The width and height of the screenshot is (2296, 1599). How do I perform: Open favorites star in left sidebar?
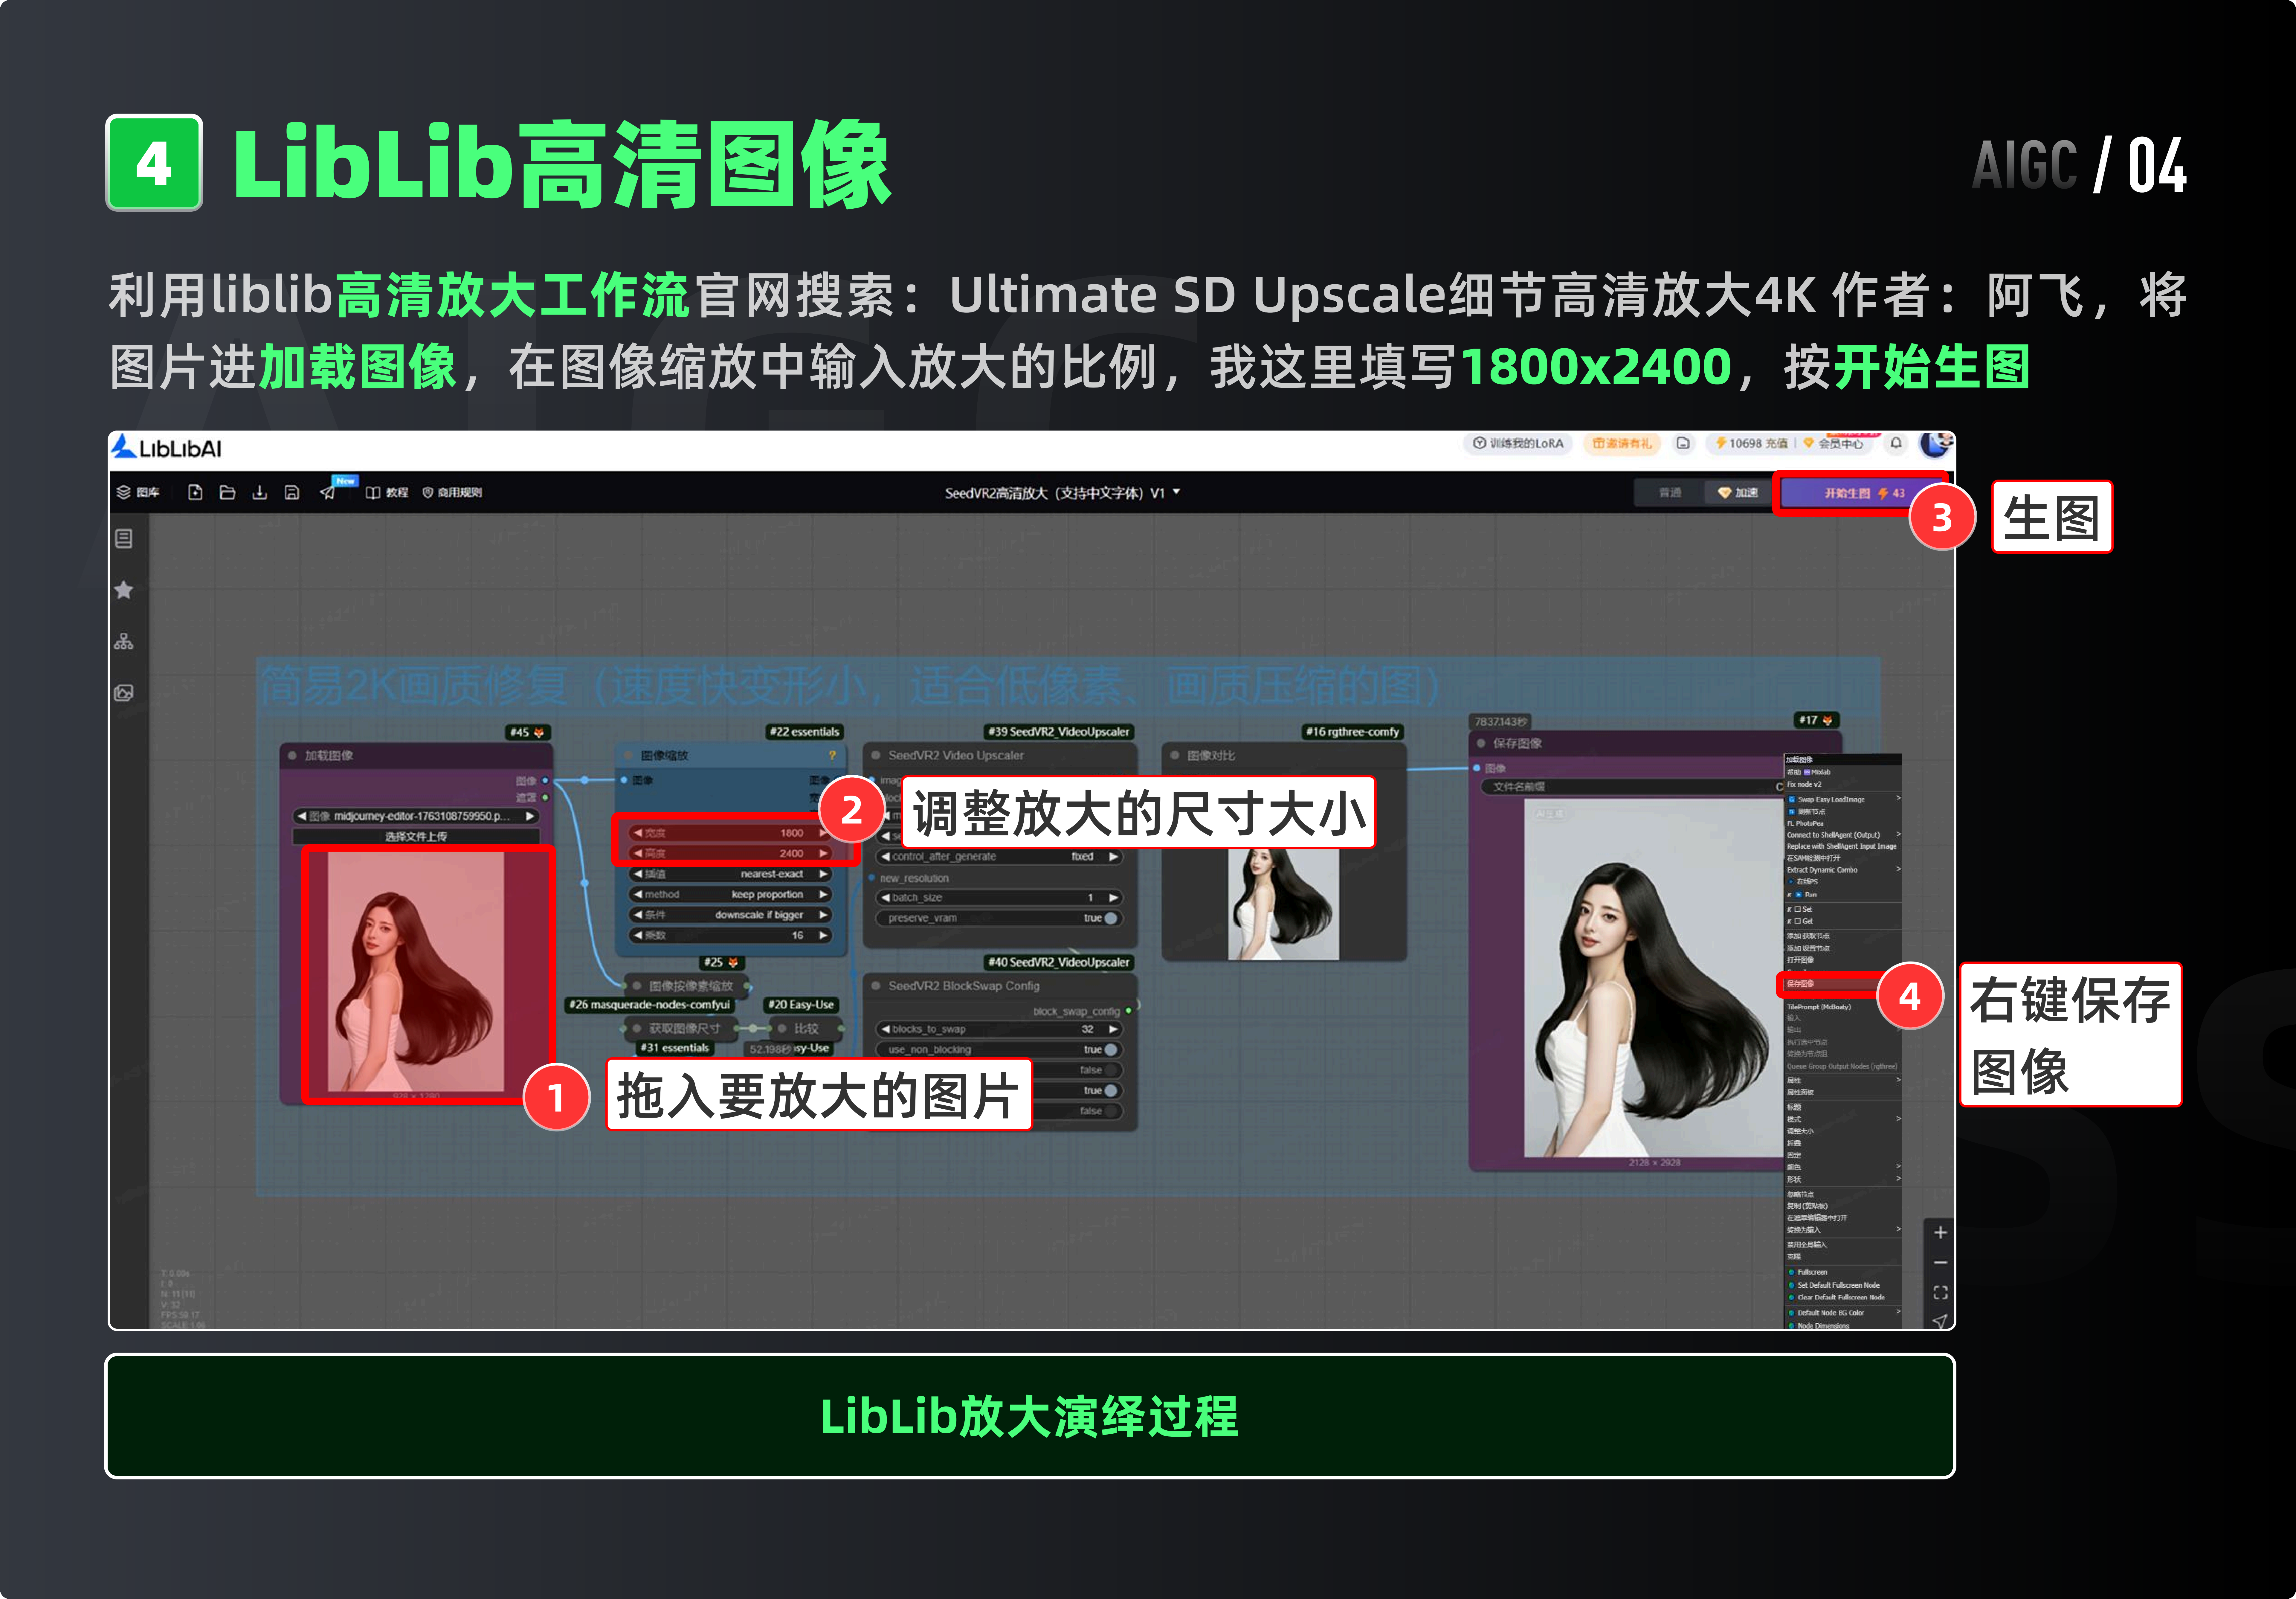(x=124, y=590)
